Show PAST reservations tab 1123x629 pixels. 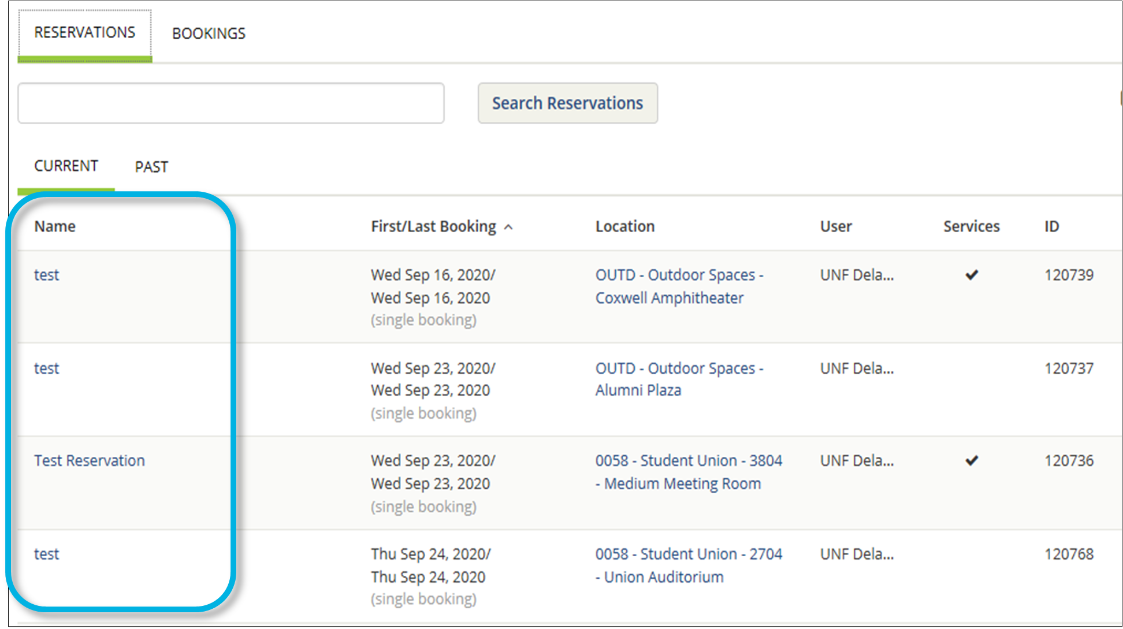(x=151, y=167)
